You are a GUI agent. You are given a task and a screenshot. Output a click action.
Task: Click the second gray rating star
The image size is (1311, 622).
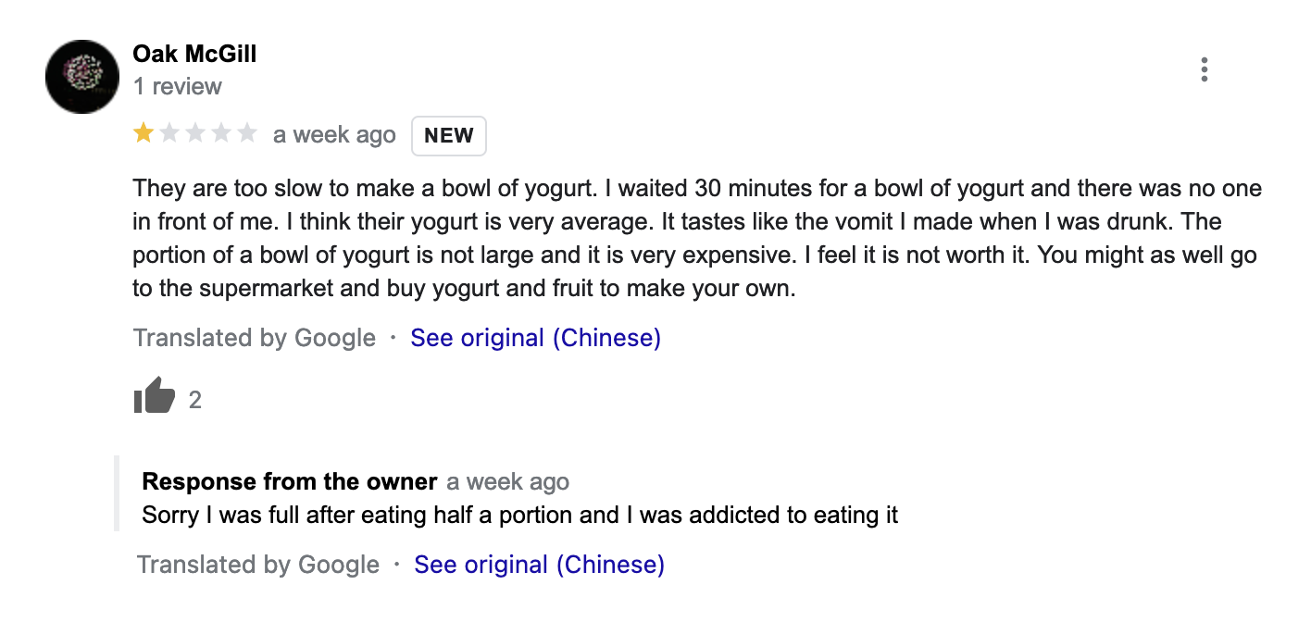point(169,134)
